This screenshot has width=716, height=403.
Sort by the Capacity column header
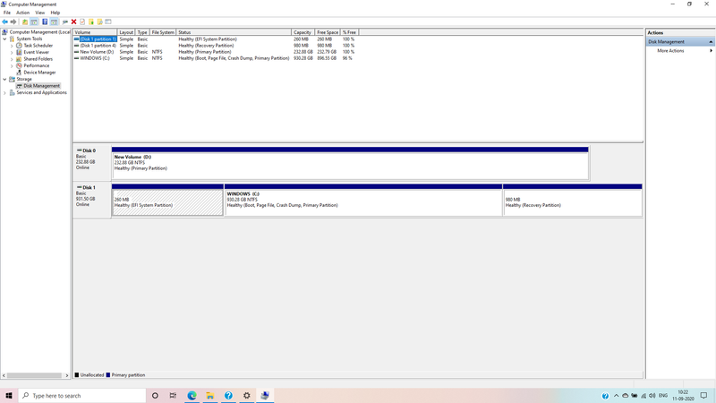click(303, 32)
